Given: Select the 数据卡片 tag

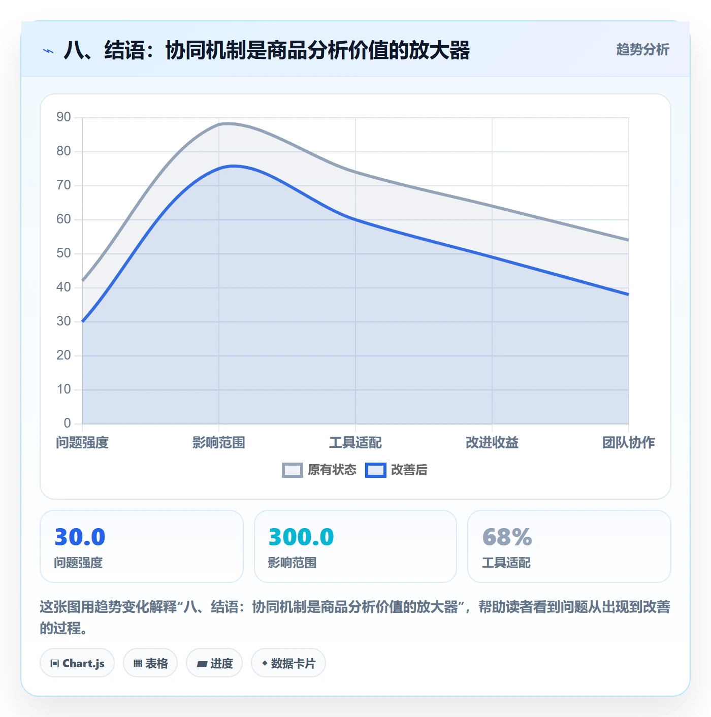Looking at the screenshot, I should [x=288, y=663].
